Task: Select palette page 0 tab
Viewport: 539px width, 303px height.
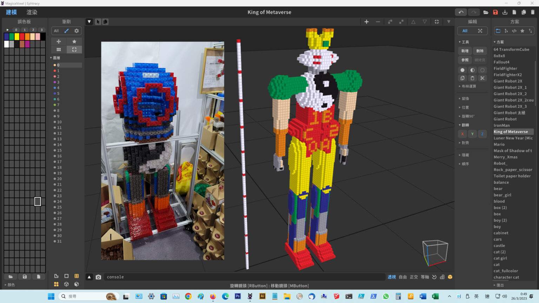Action: coord(16,30)
